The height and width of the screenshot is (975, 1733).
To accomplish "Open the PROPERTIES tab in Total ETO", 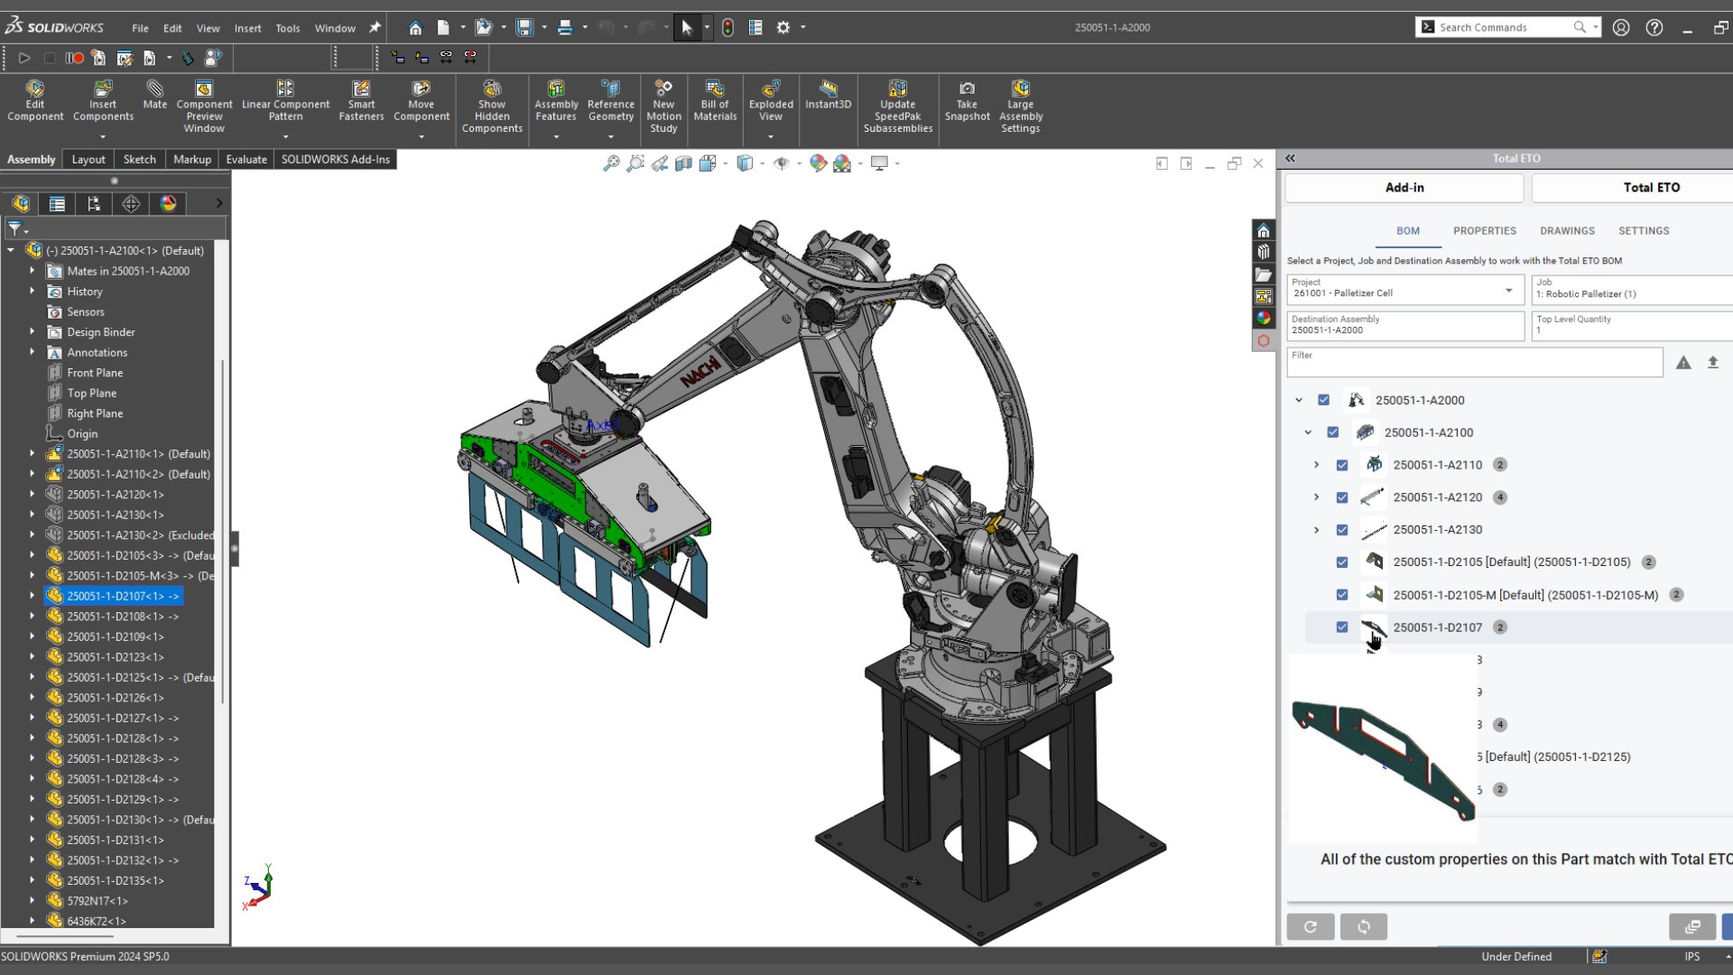I will (x=1484, y=231).
